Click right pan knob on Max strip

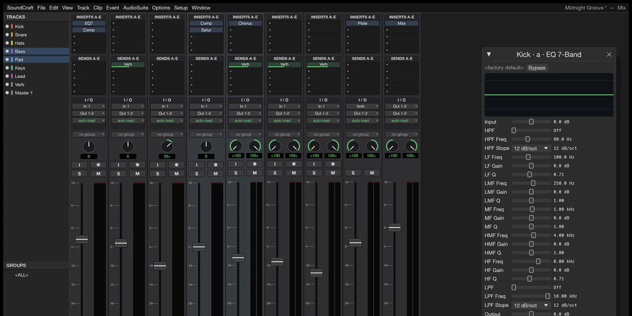411,146
